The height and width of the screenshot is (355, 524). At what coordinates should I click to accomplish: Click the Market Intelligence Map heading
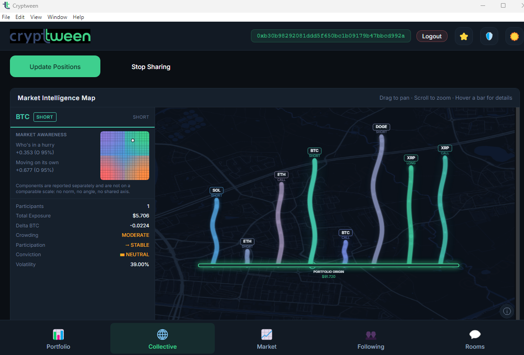[x=57, y=98]
